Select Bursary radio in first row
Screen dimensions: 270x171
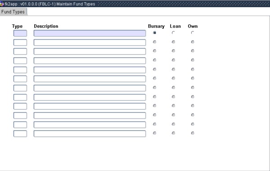[155, 33]
